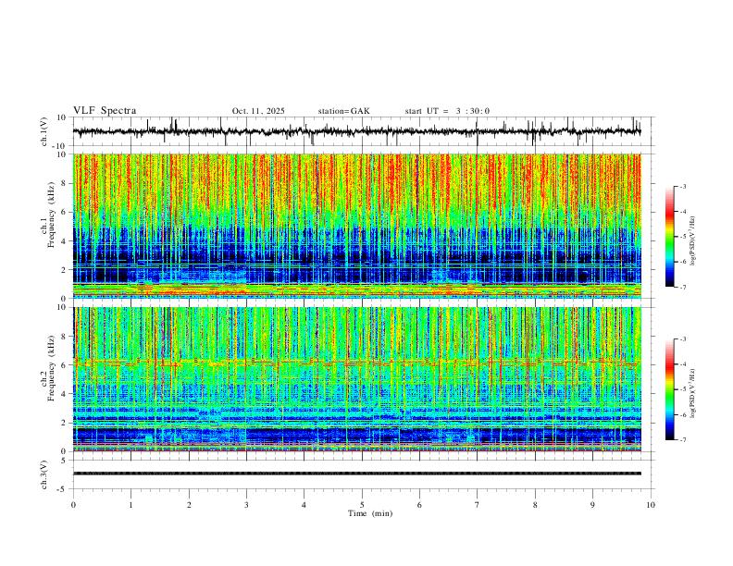733x566 pixels.
Task: Click the time axis tick label "1"
Action: (130, 505)
